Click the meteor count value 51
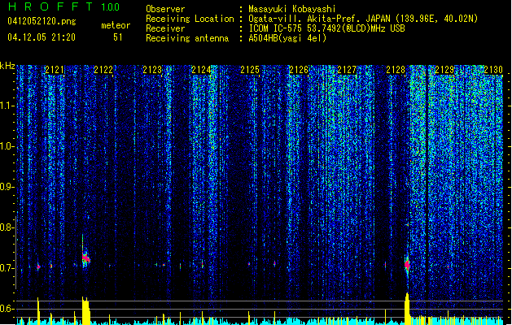This screenshot has height=325, width=512. (118, 37)
